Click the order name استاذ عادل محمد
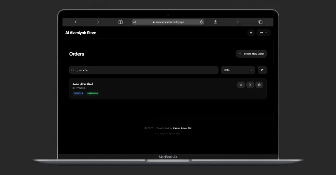 pyautogui.click(x=83, y=84)
